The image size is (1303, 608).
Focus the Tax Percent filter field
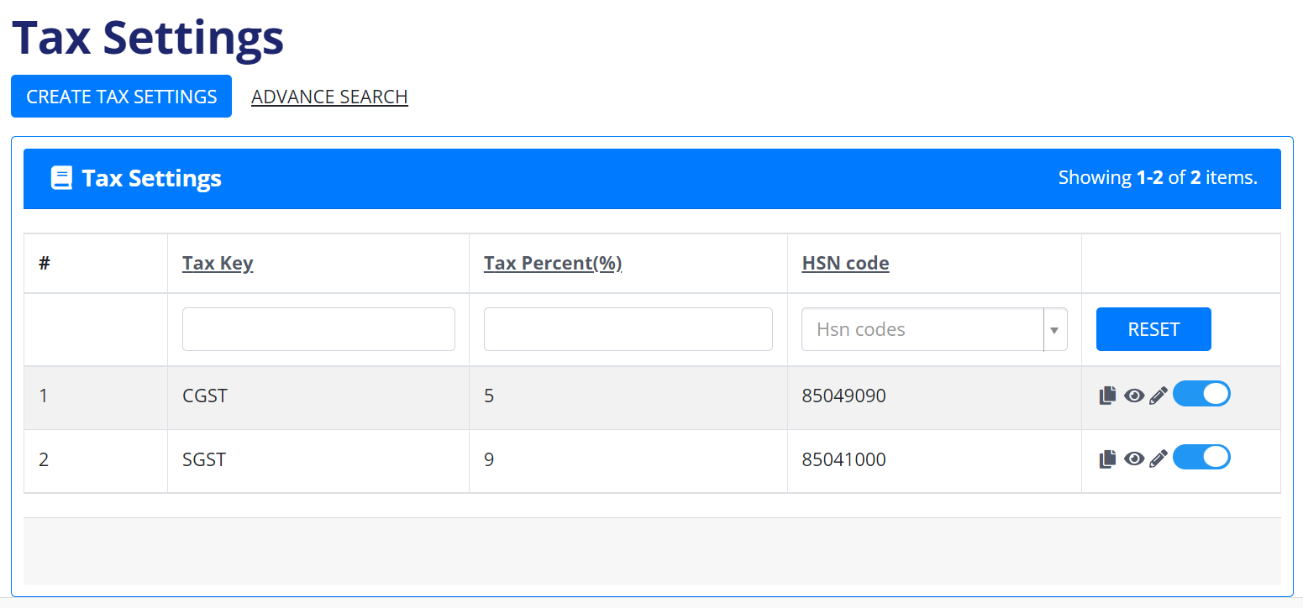click(x=628, y=329)
